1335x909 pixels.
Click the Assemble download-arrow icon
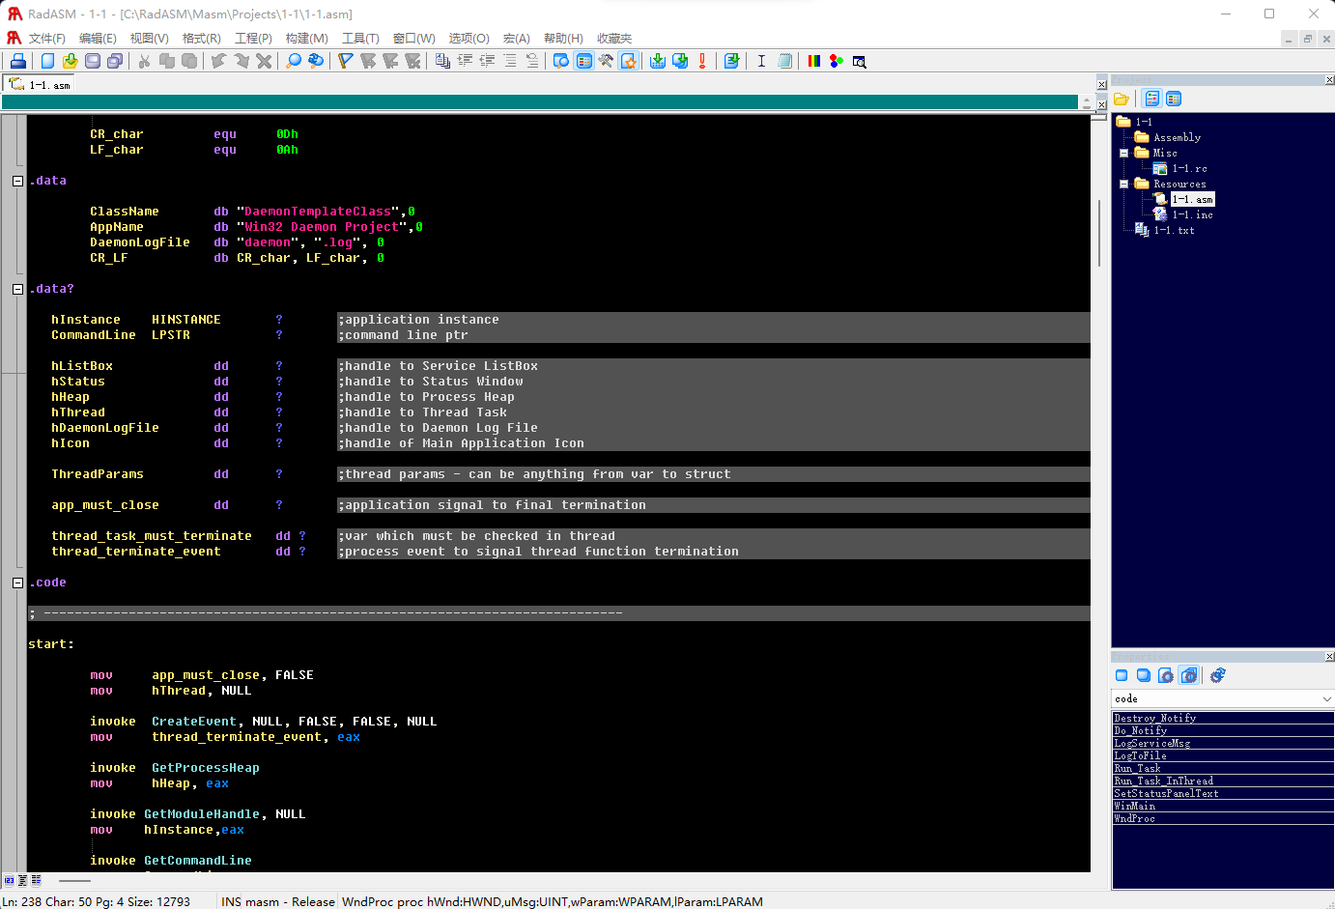click(658, 61)
